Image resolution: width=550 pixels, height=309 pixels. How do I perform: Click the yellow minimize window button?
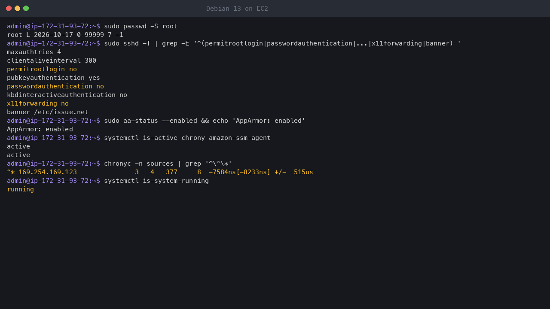point(17,9)
